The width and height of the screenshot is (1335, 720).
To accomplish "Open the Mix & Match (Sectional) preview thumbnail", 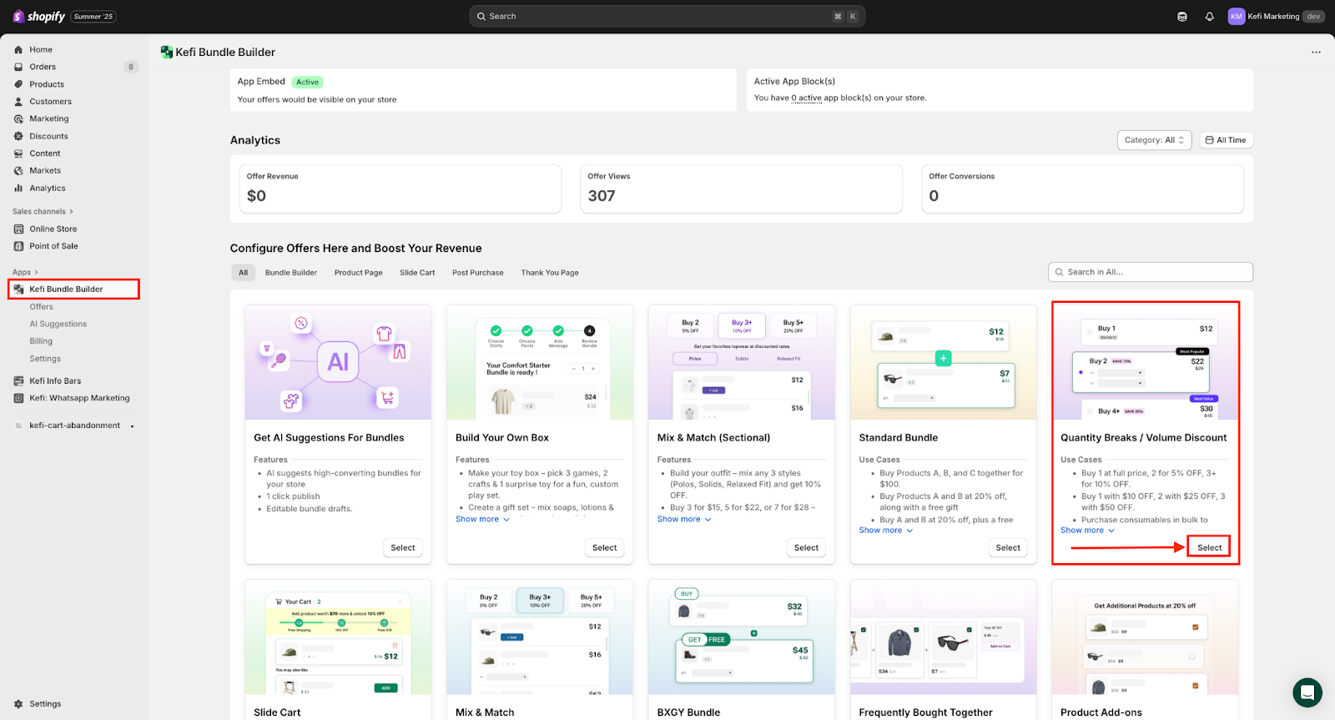I will pos(741,362).
